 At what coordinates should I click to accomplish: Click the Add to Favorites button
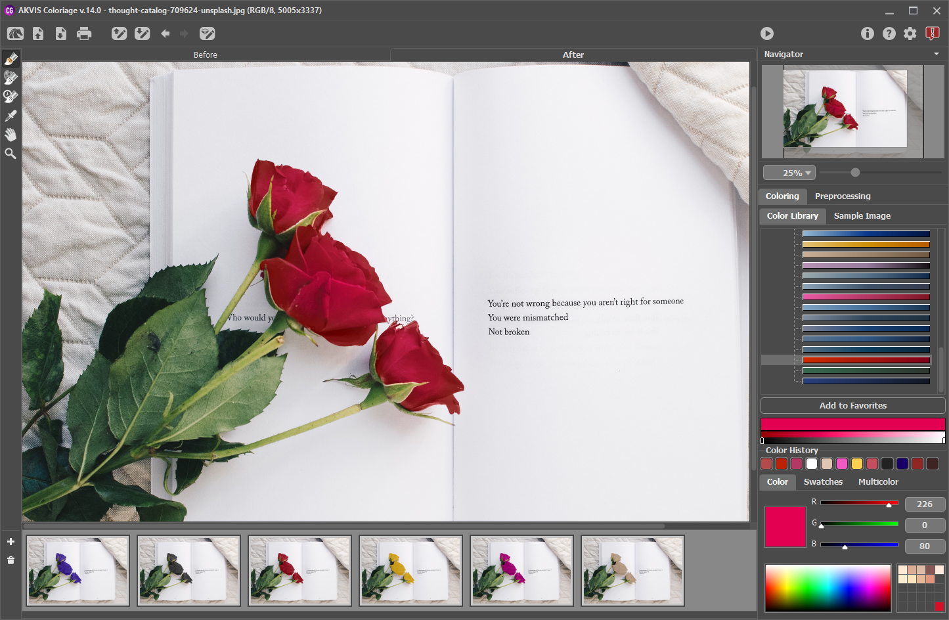[852, 405]
